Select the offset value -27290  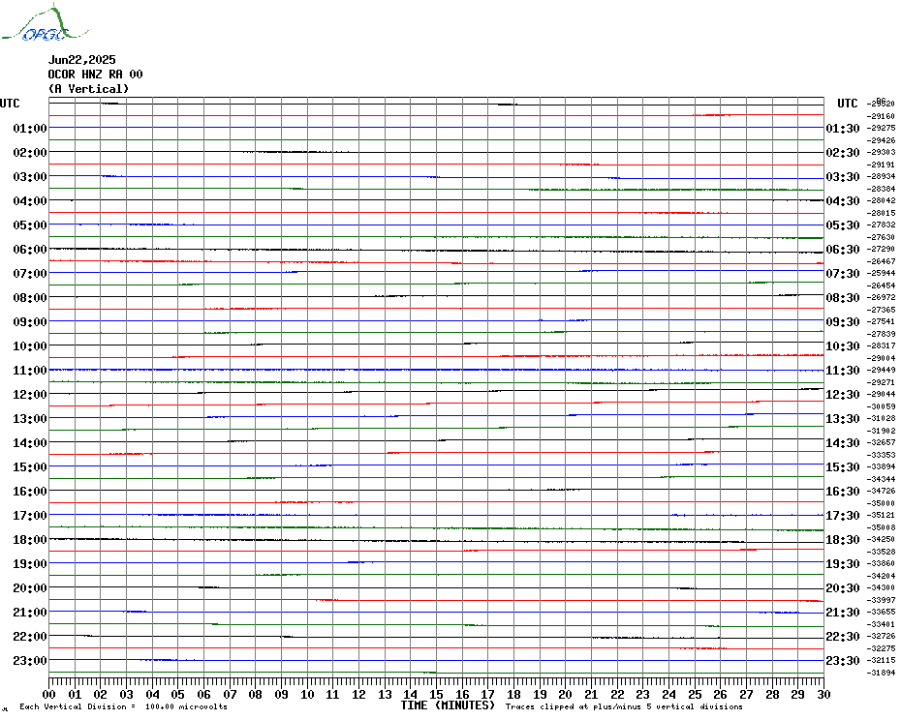click(881, 249)
